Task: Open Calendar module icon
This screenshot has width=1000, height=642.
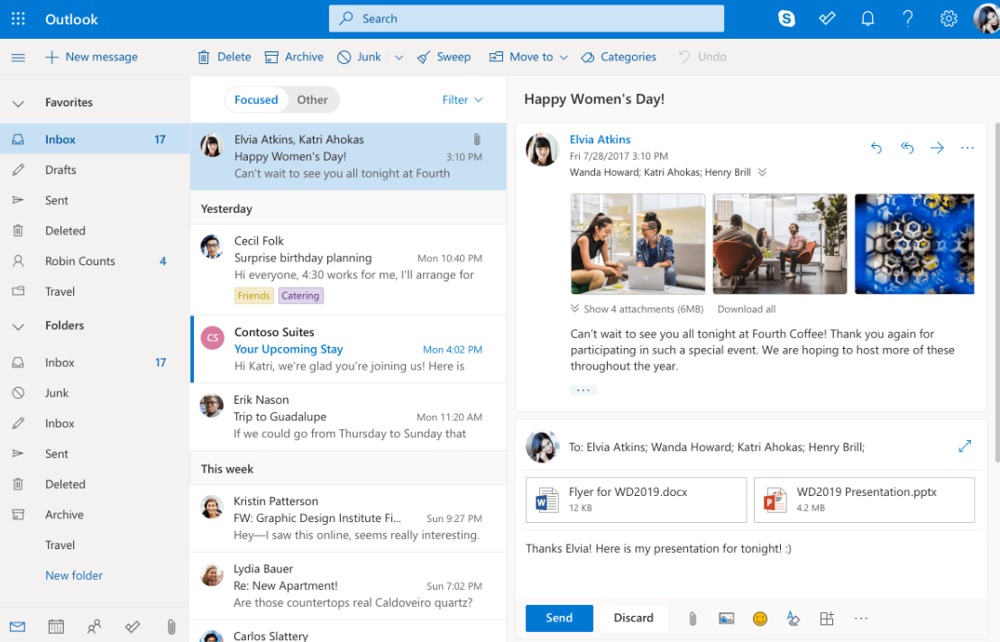Action: [x=56, y=627]
